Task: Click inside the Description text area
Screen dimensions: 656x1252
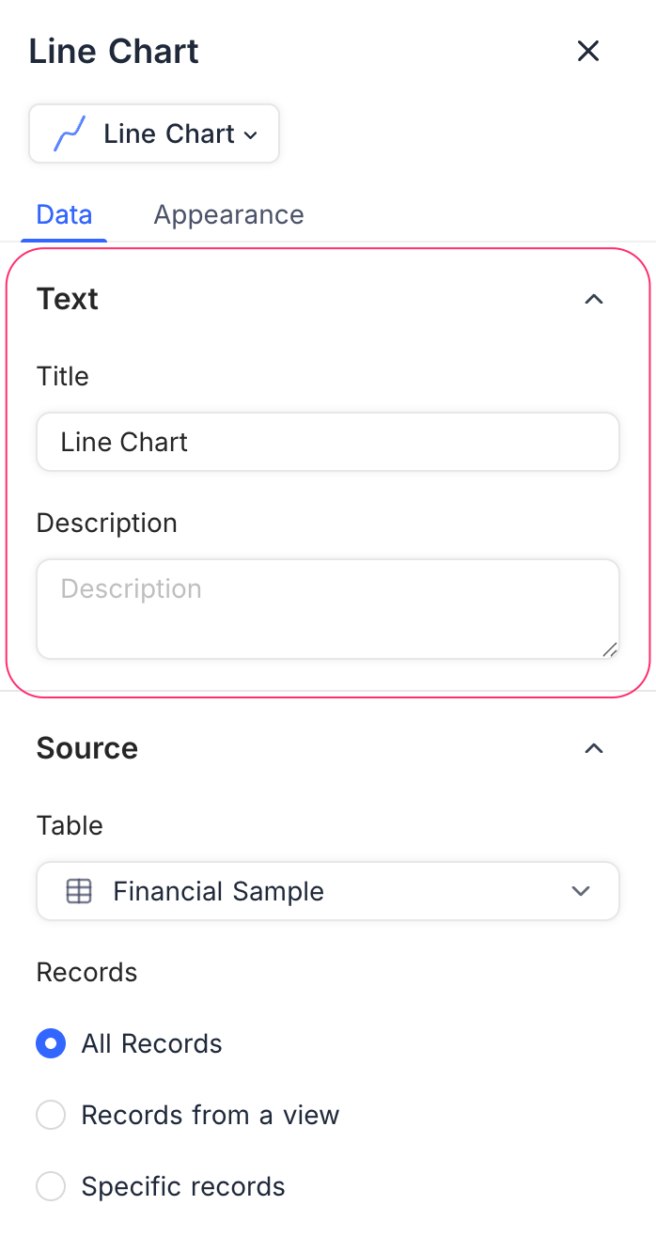Action: click(327, 608)
